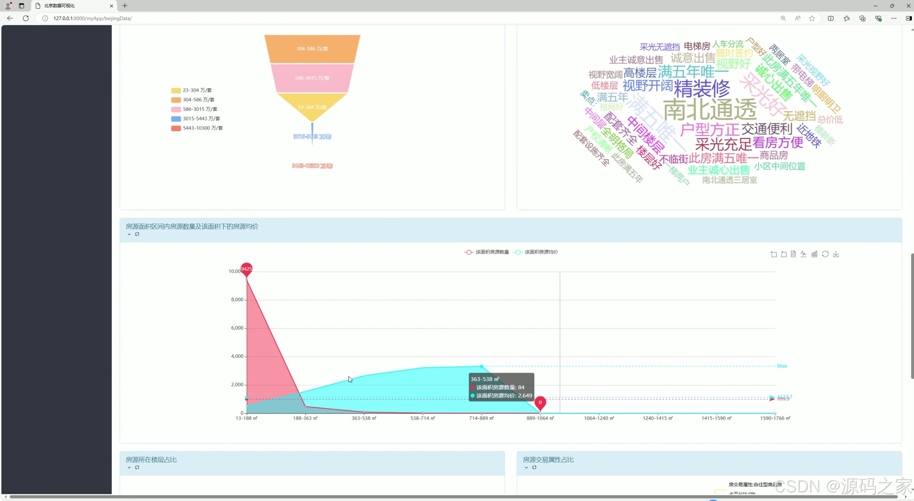Collapse the 房源交易属性占比 panel chevron
The width and height of the screenshot is (914, 501).
pos(526,467)
